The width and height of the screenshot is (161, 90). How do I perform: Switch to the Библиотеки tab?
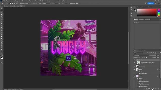147,19
